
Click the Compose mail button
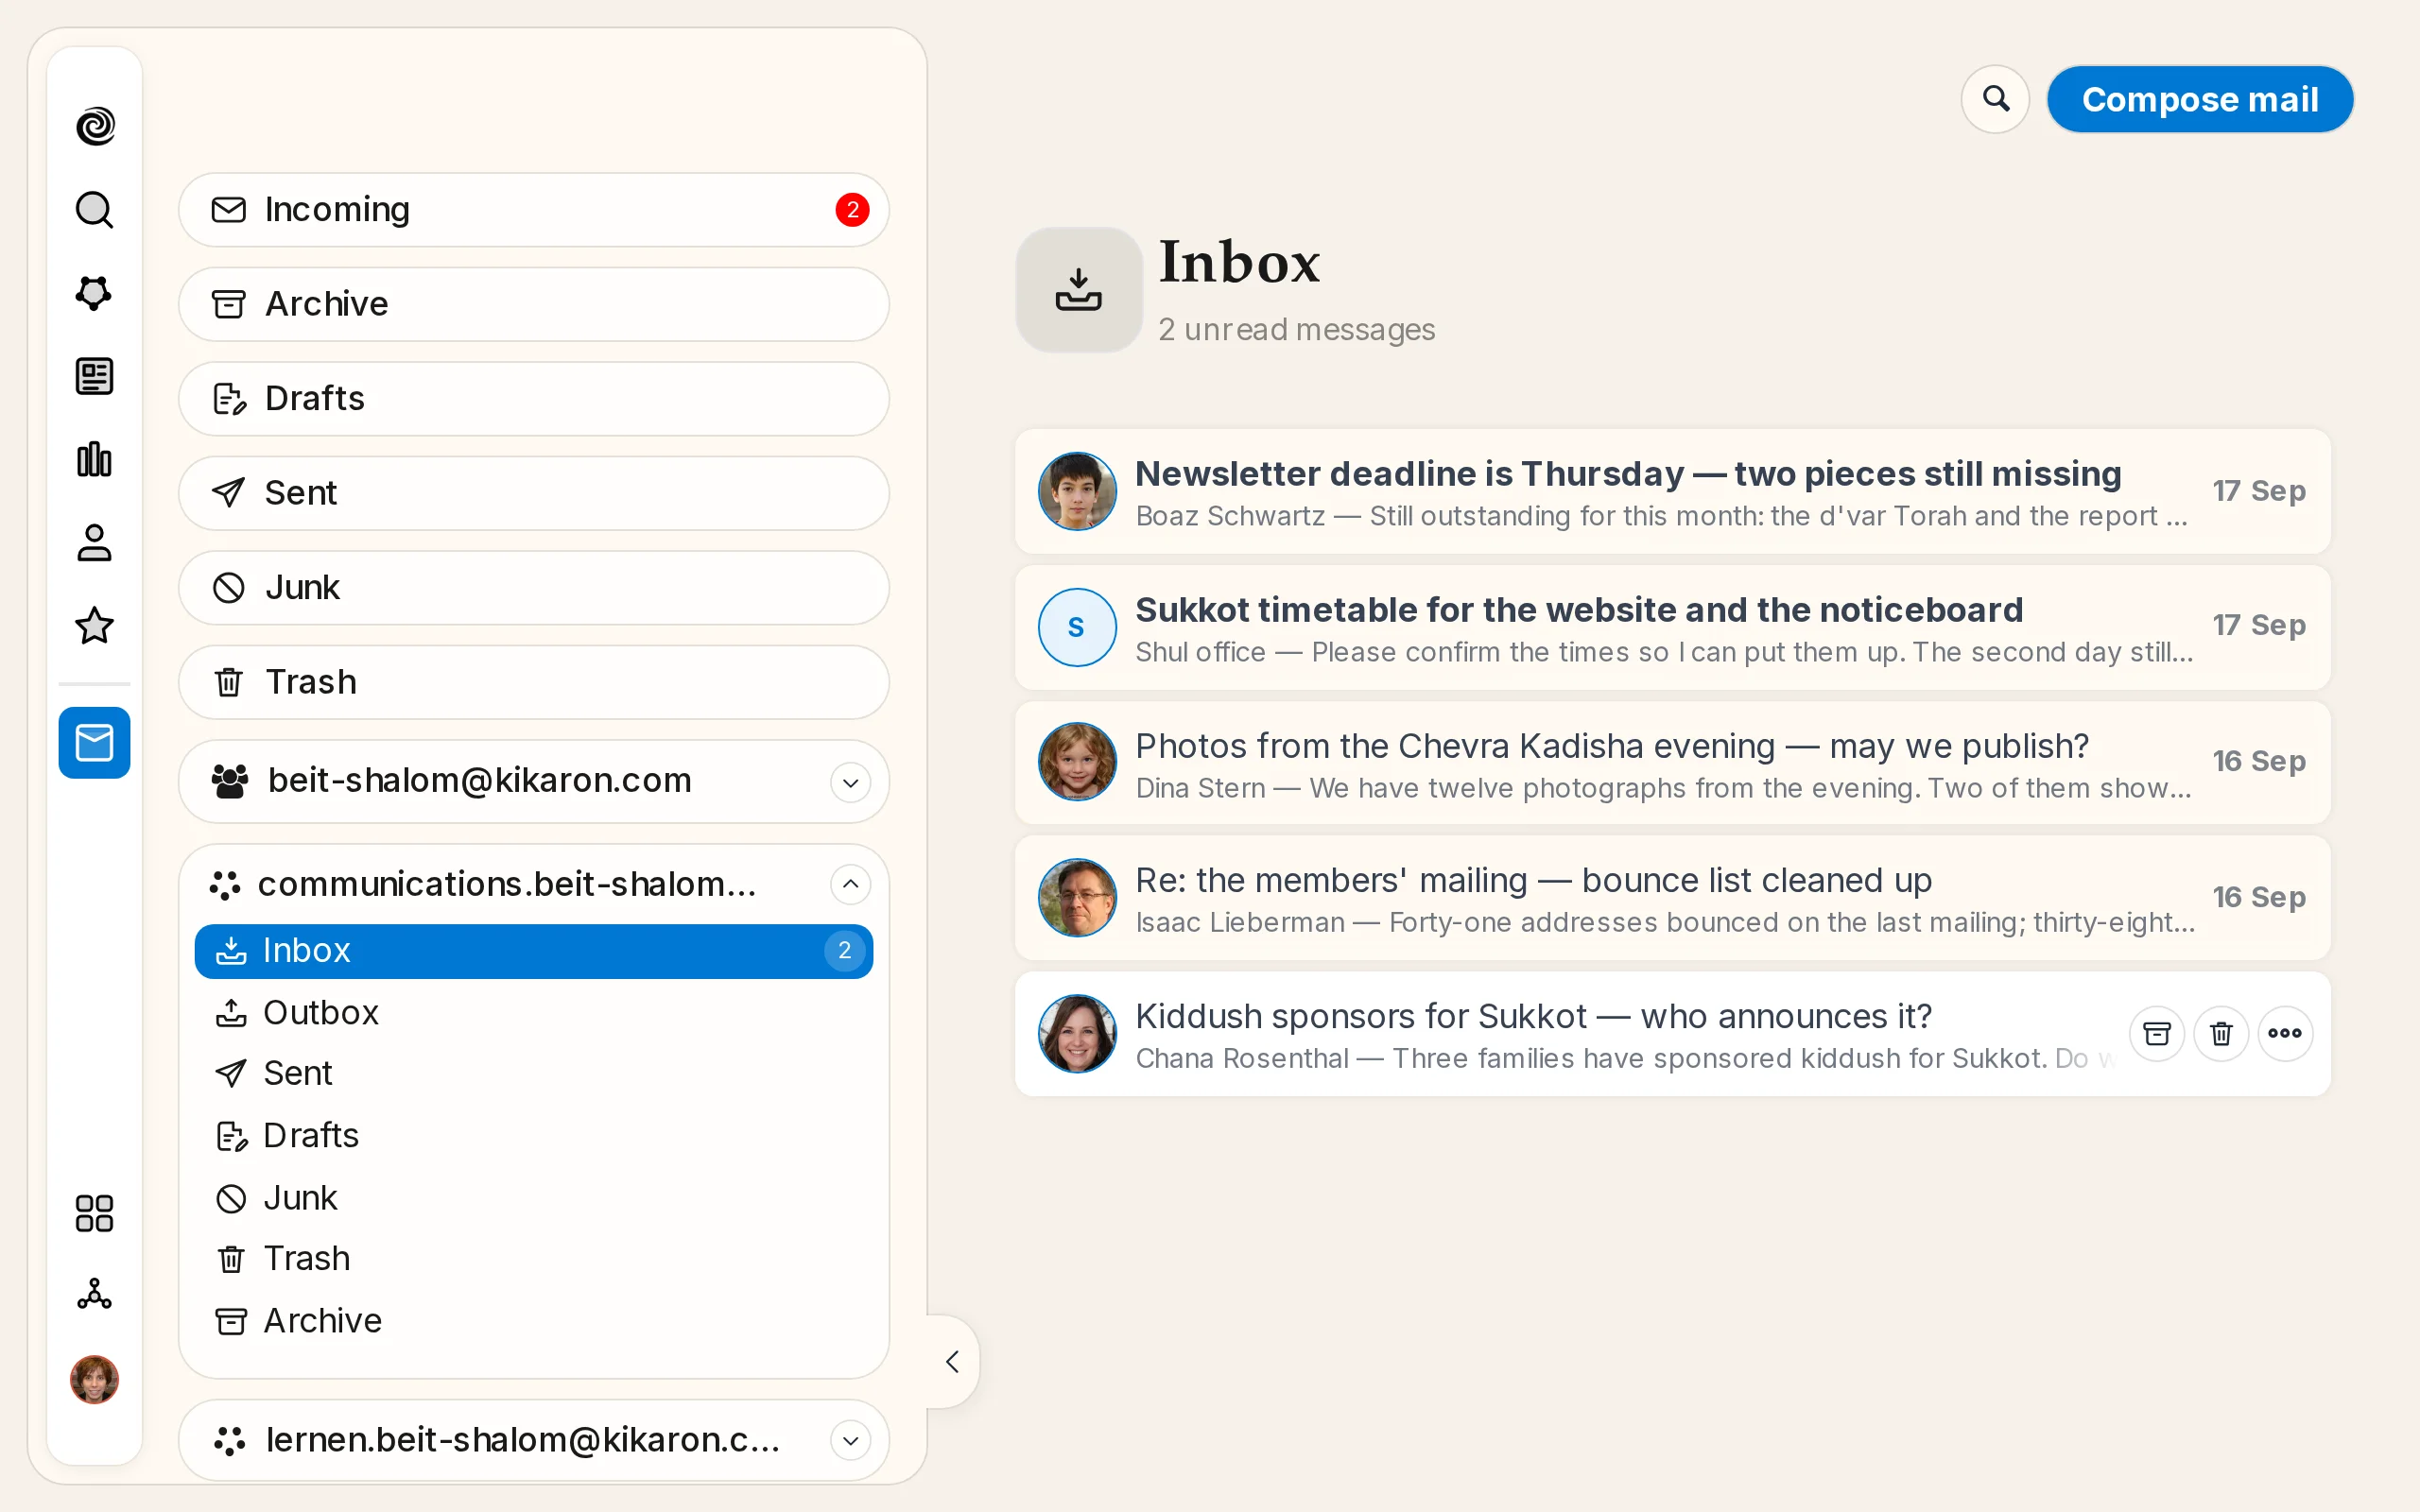tap(2200, 99)
